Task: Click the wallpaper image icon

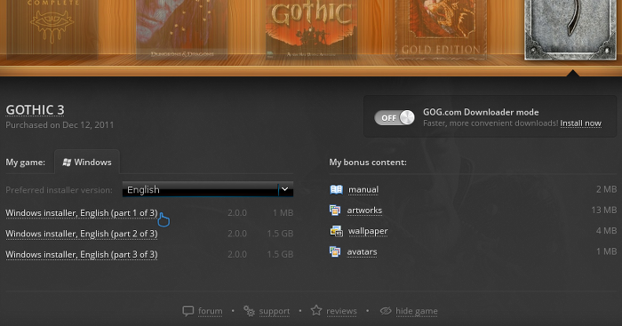Action: pyautogui.click(x=337, y=231)
